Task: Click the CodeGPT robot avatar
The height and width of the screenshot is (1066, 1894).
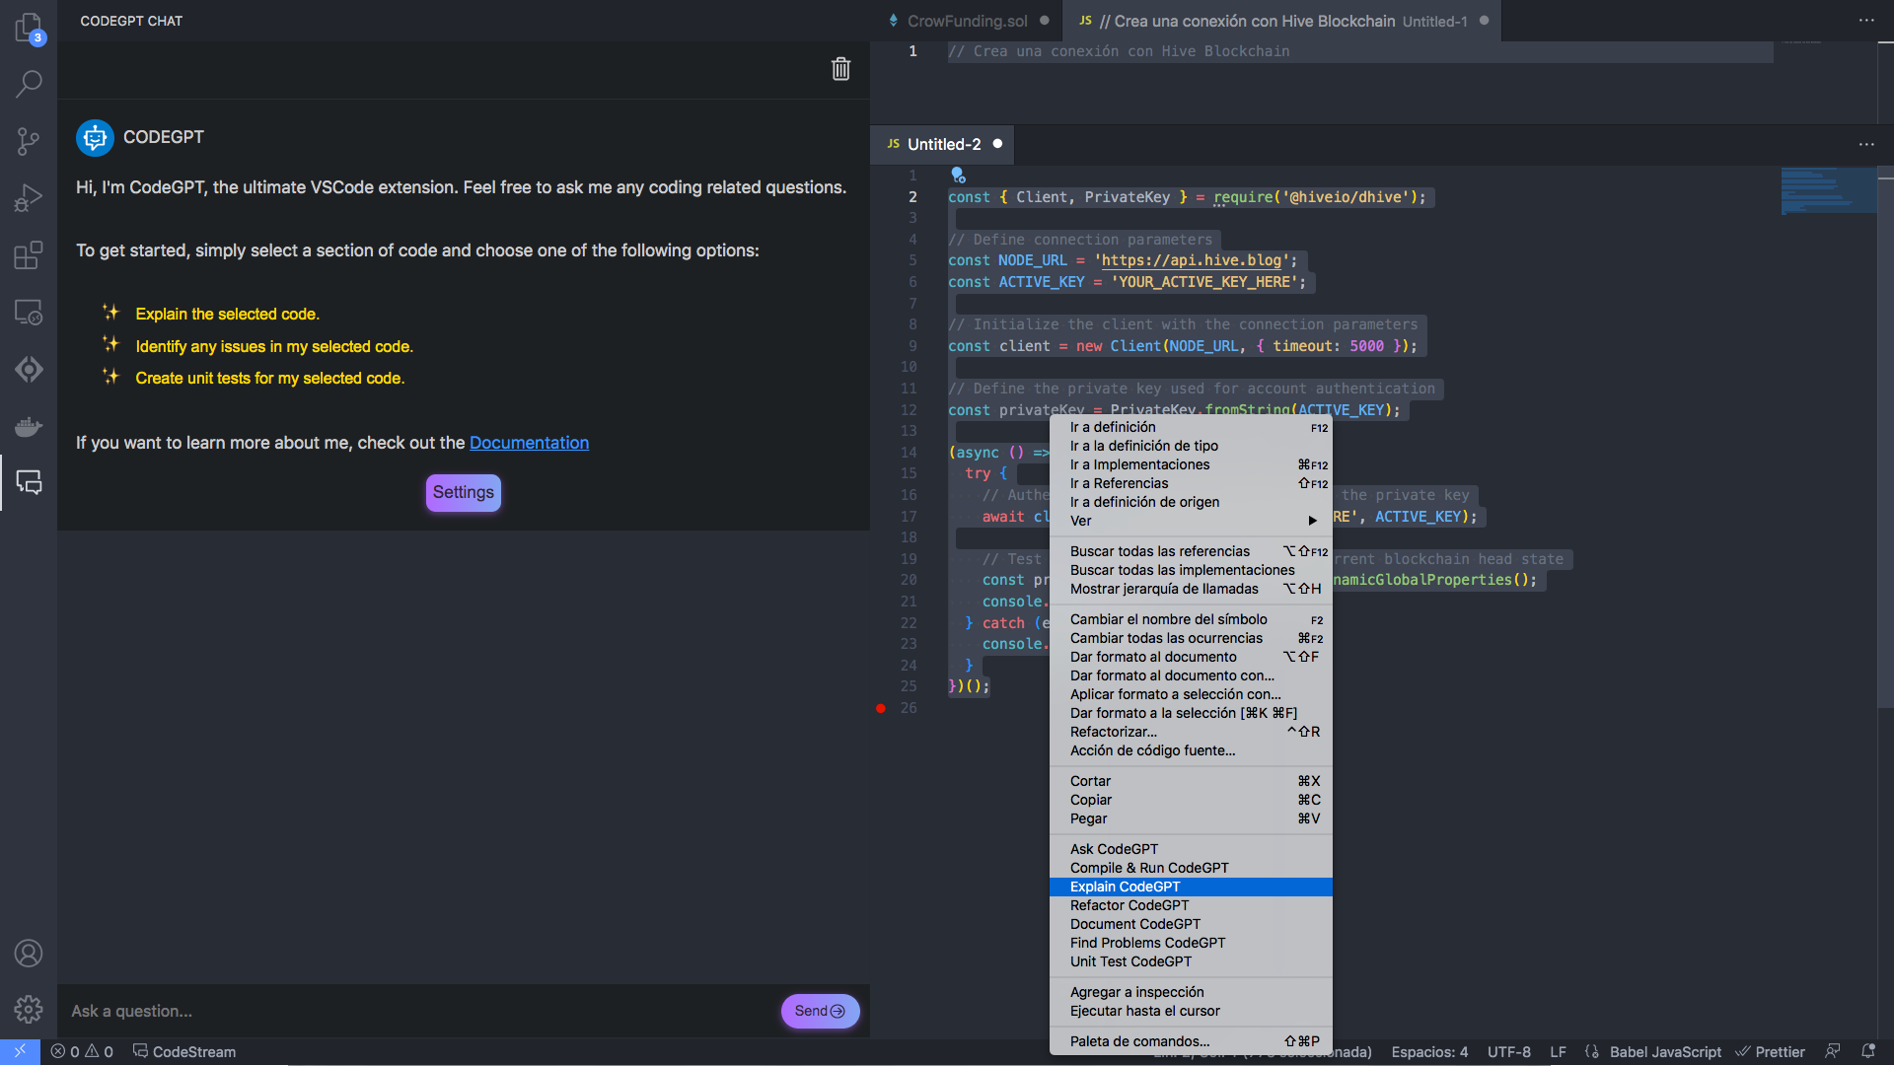Action: (95, 138)
